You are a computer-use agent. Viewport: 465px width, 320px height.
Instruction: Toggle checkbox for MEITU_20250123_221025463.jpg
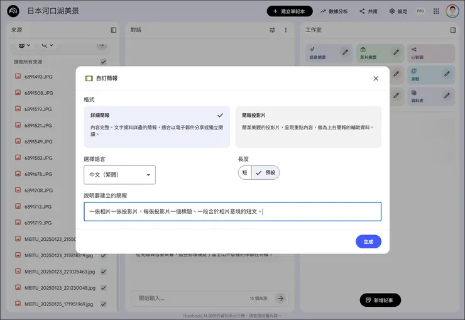tap(103, 272)
